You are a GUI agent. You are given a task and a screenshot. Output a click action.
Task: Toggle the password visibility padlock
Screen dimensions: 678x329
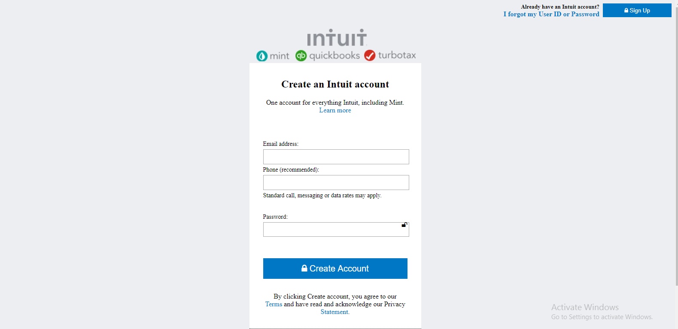(x=403, y=225)
